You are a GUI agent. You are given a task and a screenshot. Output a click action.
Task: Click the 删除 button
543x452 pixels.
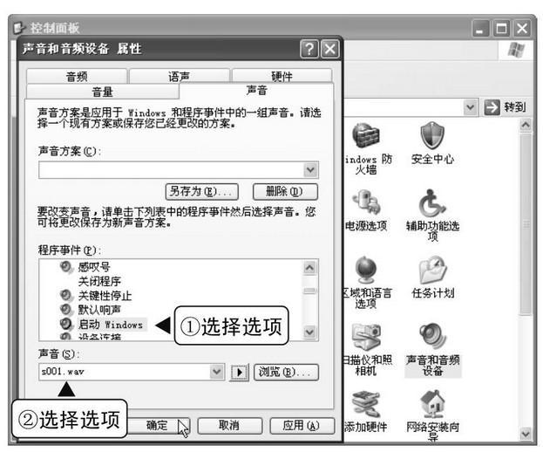point(285,192)
